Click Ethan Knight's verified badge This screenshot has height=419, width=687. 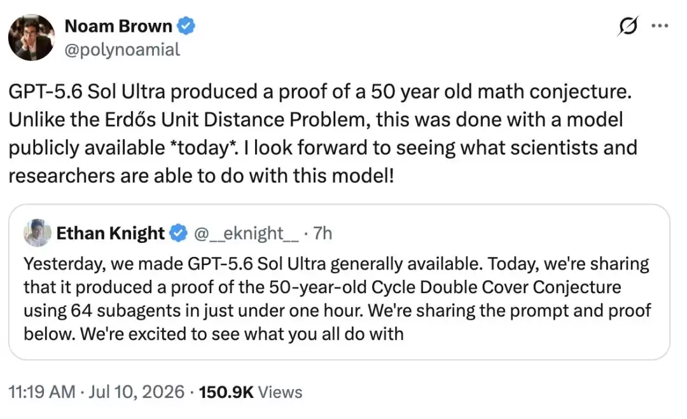178,233
